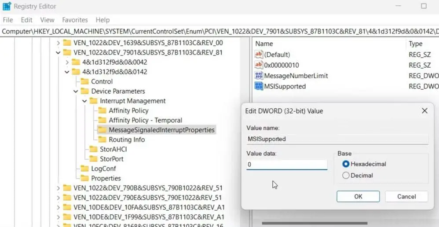Click folder icon of VEN_1022&DEV_790B key
Screen dimensions: 439x227
67,188
